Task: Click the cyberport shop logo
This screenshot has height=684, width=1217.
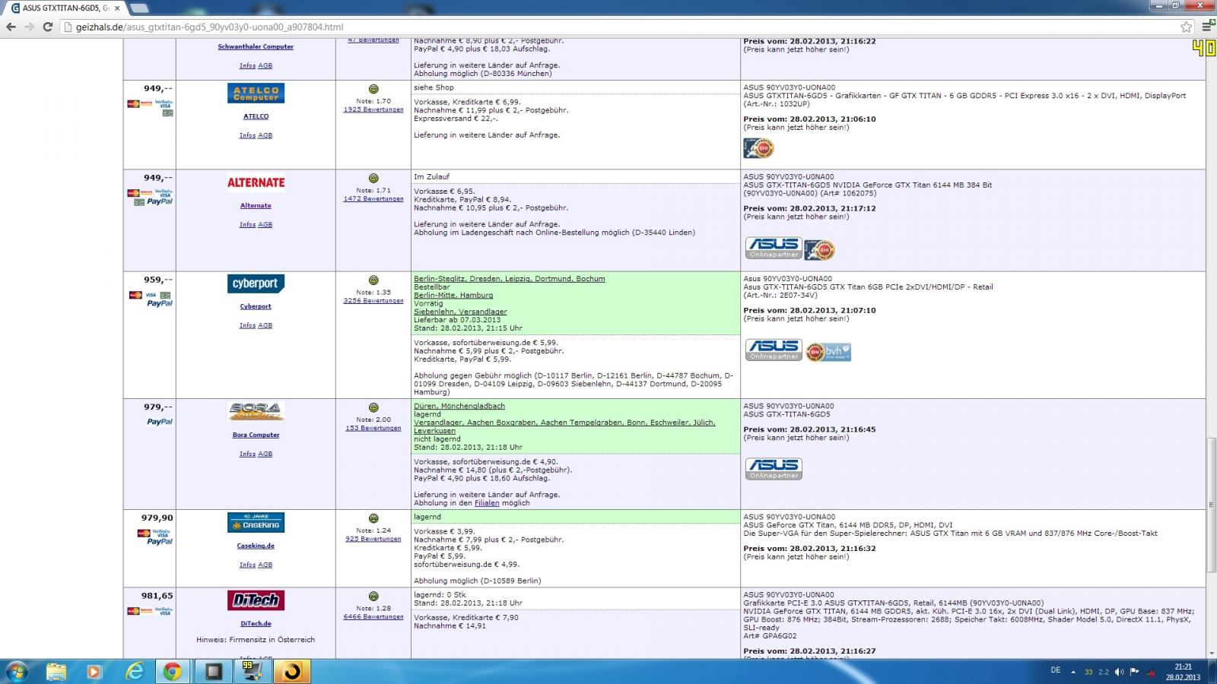Action: coord(256,283)
